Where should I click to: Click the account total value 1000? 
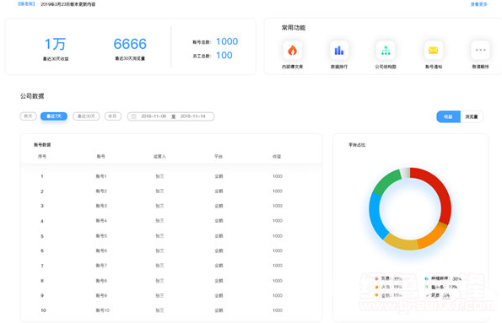pos(227,41)
